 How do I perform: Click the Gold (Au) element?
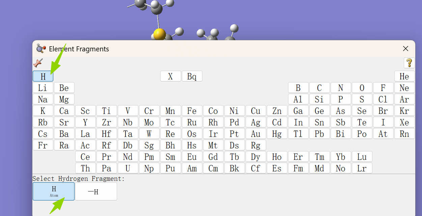[x=255, y=134]
